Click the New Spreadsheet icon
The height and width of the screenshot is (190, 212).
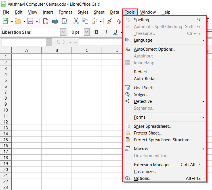tap(5, 21)
